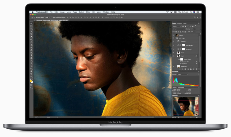Open the File menu

pos(51,12)
